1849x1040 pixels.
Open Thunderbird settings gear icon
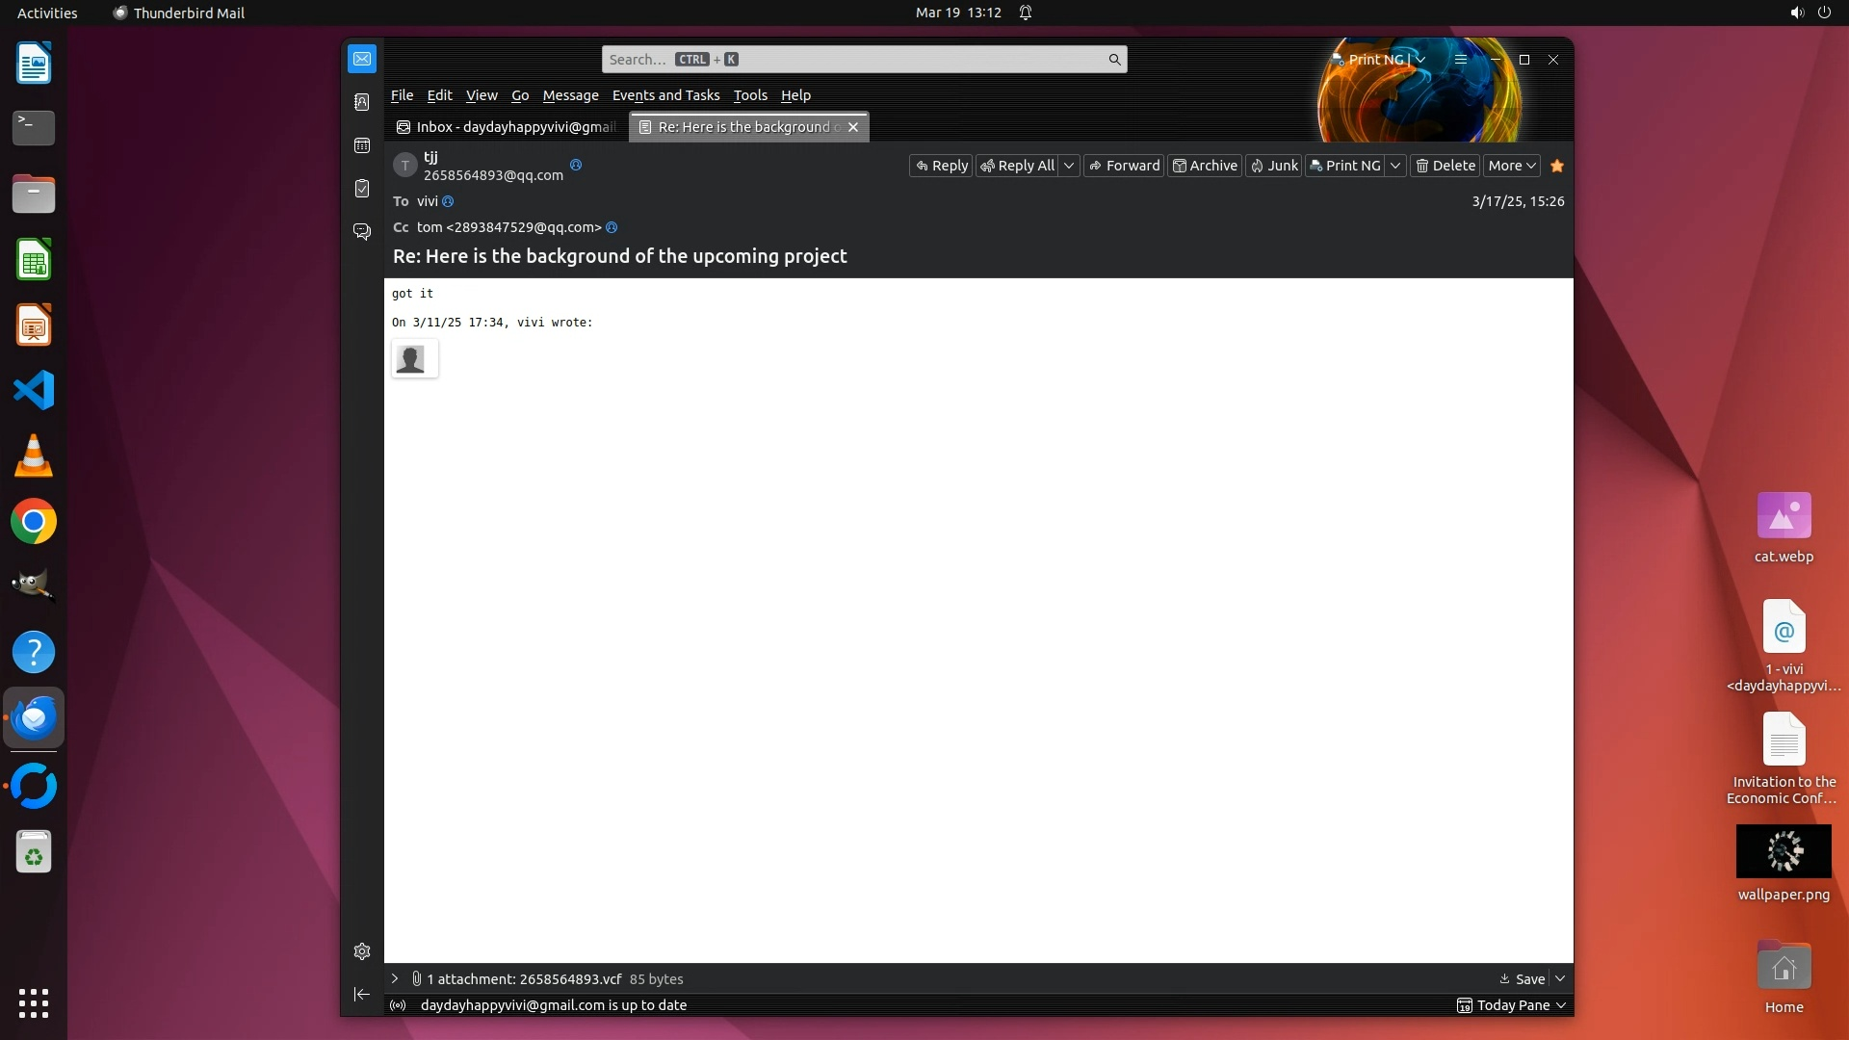pos(362,951)
